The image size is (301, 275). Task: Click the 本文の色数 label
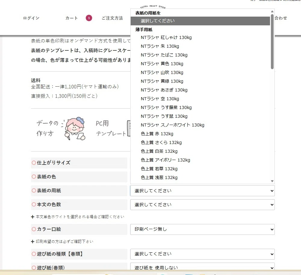coord(49,204)
